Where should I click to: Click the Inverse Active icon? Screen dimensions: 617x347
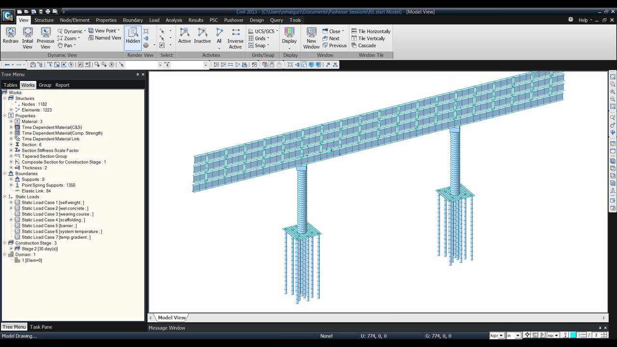coord(235,38)
